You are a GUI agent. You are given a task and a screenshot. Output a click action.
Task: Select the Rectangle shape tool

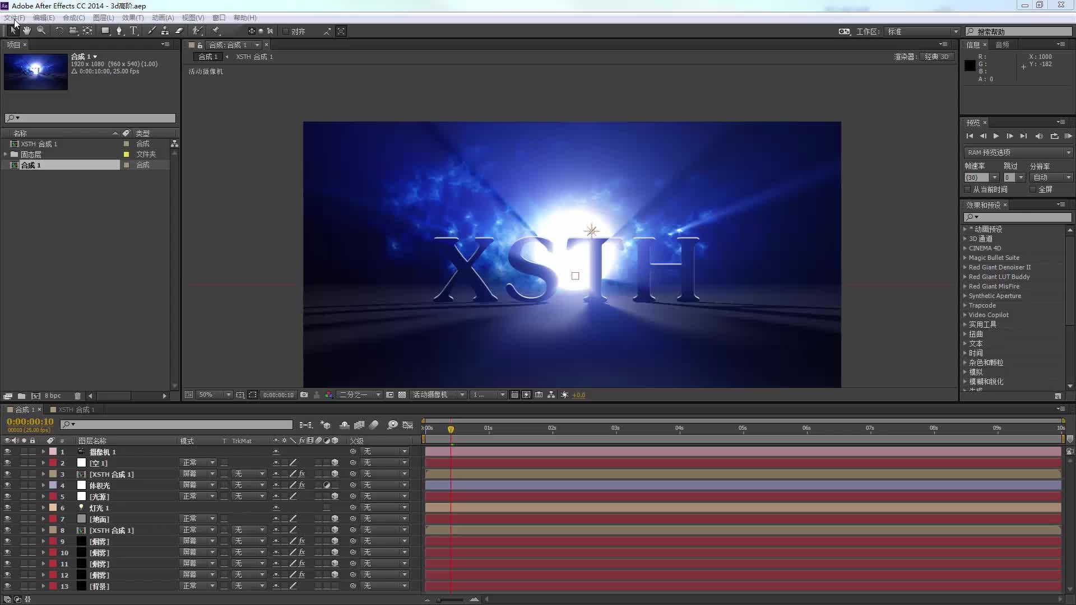pyautogui.click(x=105, y=31)
